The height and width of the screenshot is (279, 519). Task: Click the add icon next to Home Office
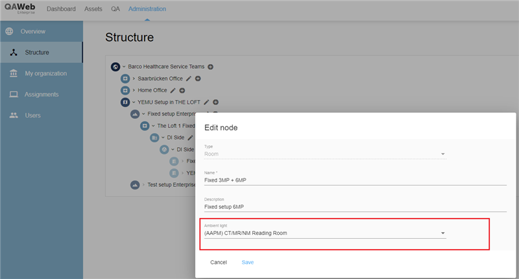181,90
